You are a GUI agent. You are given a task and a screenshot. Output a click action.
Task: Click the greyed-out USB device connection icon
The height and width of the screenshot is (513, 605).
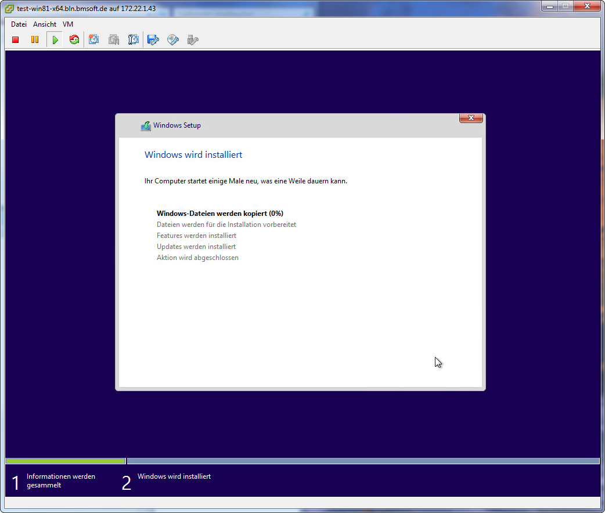coord(193,39)
